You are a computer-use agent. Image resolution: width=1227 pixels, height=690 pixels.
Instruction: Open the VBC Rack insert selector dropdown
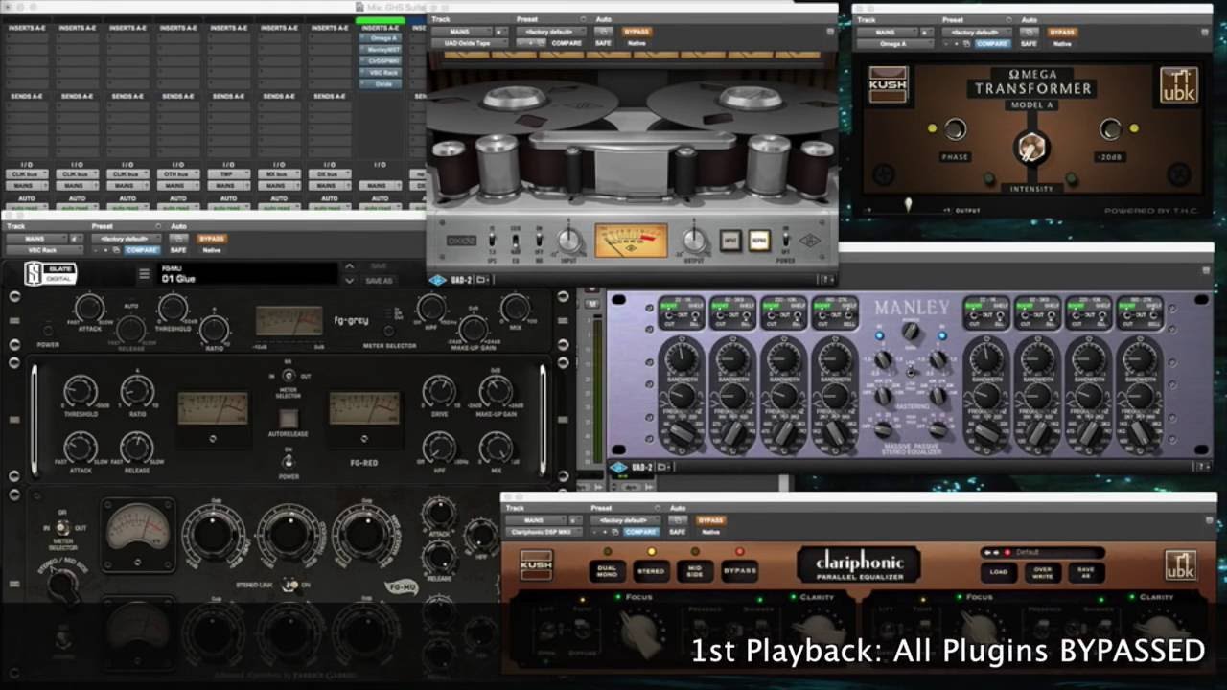click(44, 250)
